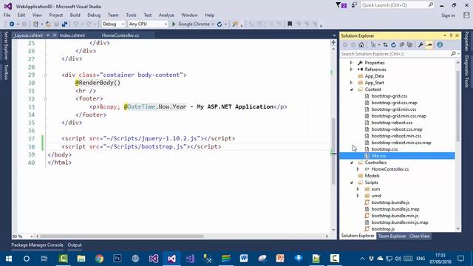Click the feedback icon next to Quick Launch
Screen dimensions: 473x266
pyautogui.click(x=354, y=5)
